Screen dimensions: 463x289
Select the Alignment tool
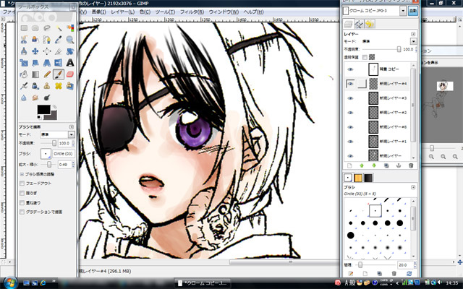pyautogui.click(x=47, y=51)
